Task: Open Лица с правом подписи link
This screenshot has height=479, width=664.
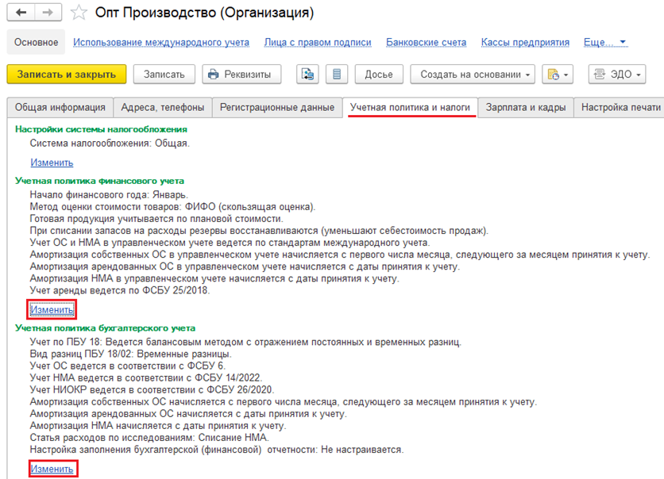Action: coord(318,42)
